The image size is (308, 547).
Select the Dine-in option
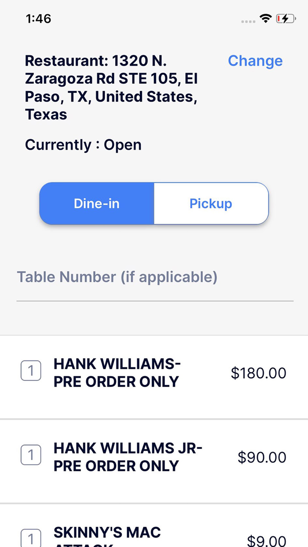click(97, 203)
